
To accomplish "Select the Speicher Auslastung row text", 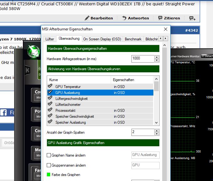I will tap(71, 122).
